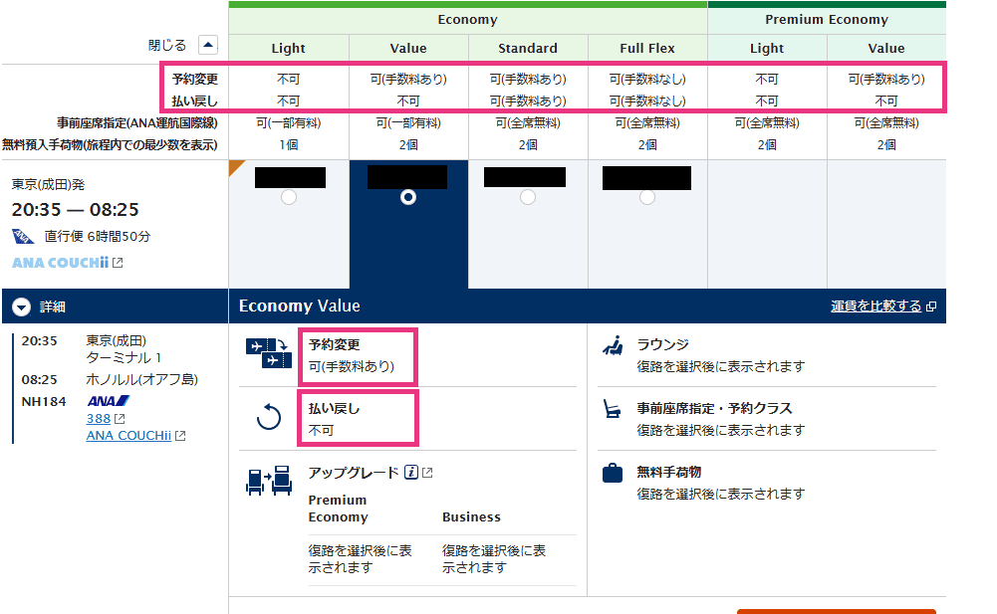The height and width of the screenshot is (614, 997).
Task: Click the 払い戻し refund arrow icon
Action: point(268,418)
